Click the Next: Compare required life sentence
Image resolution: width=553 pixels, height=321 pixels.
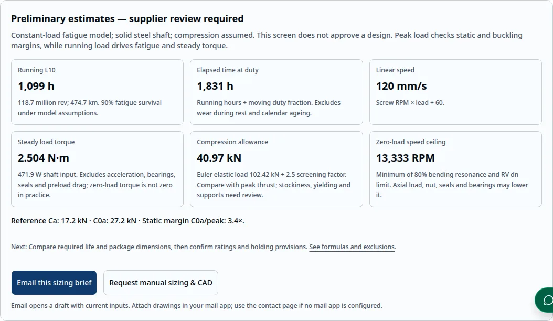click(159, 247)
